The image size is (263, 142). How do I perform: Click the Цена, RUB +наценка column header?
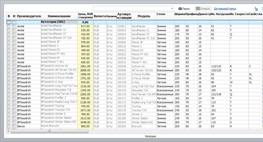click(85, 16)
